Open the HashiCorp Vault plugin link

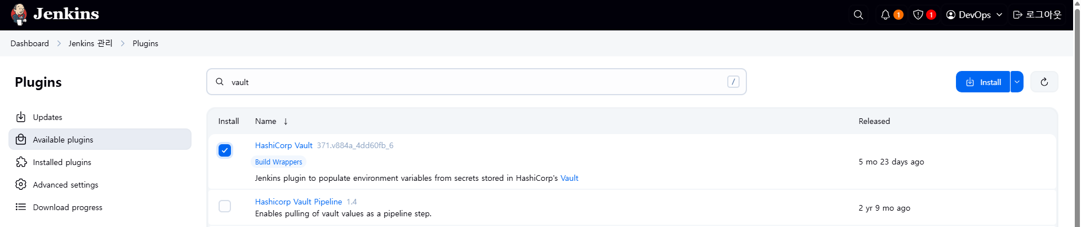[x=283, y=145]
